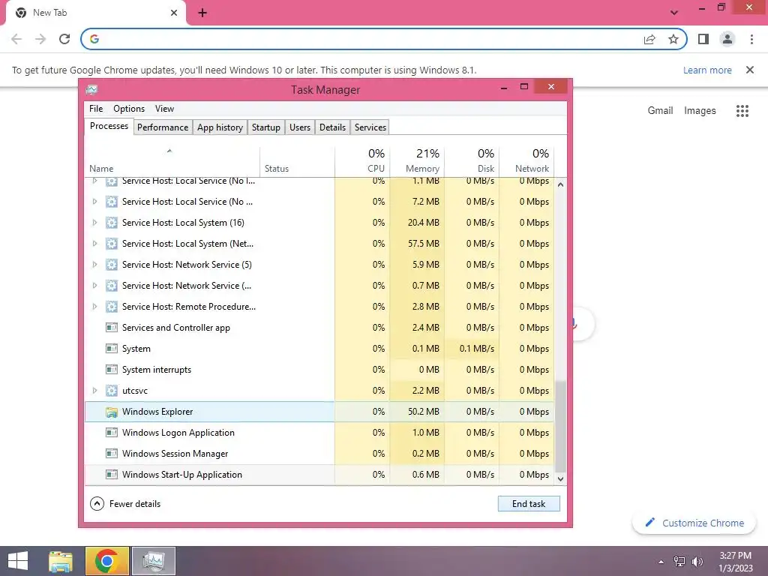Switch to the App history tab

point(220,127)
